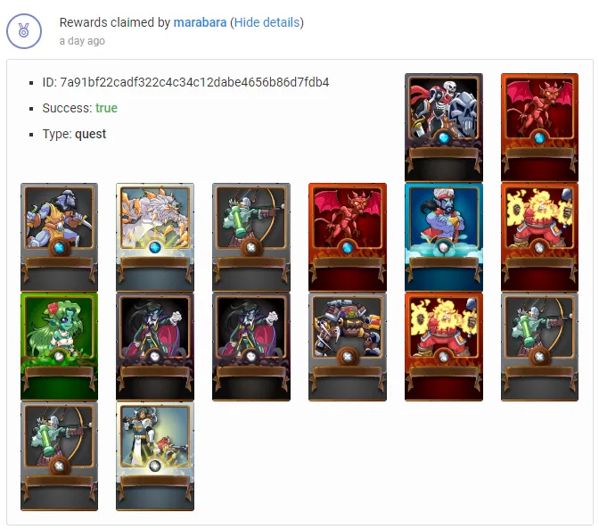Choose the blue ogre with daggers card
The image size is (599, 529).
(59, 237)
